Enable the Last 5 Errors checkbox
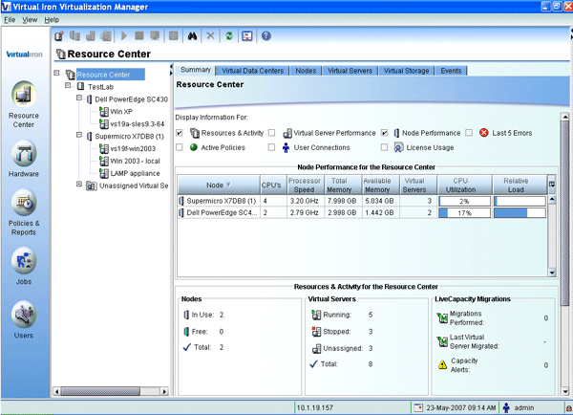Image resolution: width=573 pixels, height=415 pixels. (469, 133)
